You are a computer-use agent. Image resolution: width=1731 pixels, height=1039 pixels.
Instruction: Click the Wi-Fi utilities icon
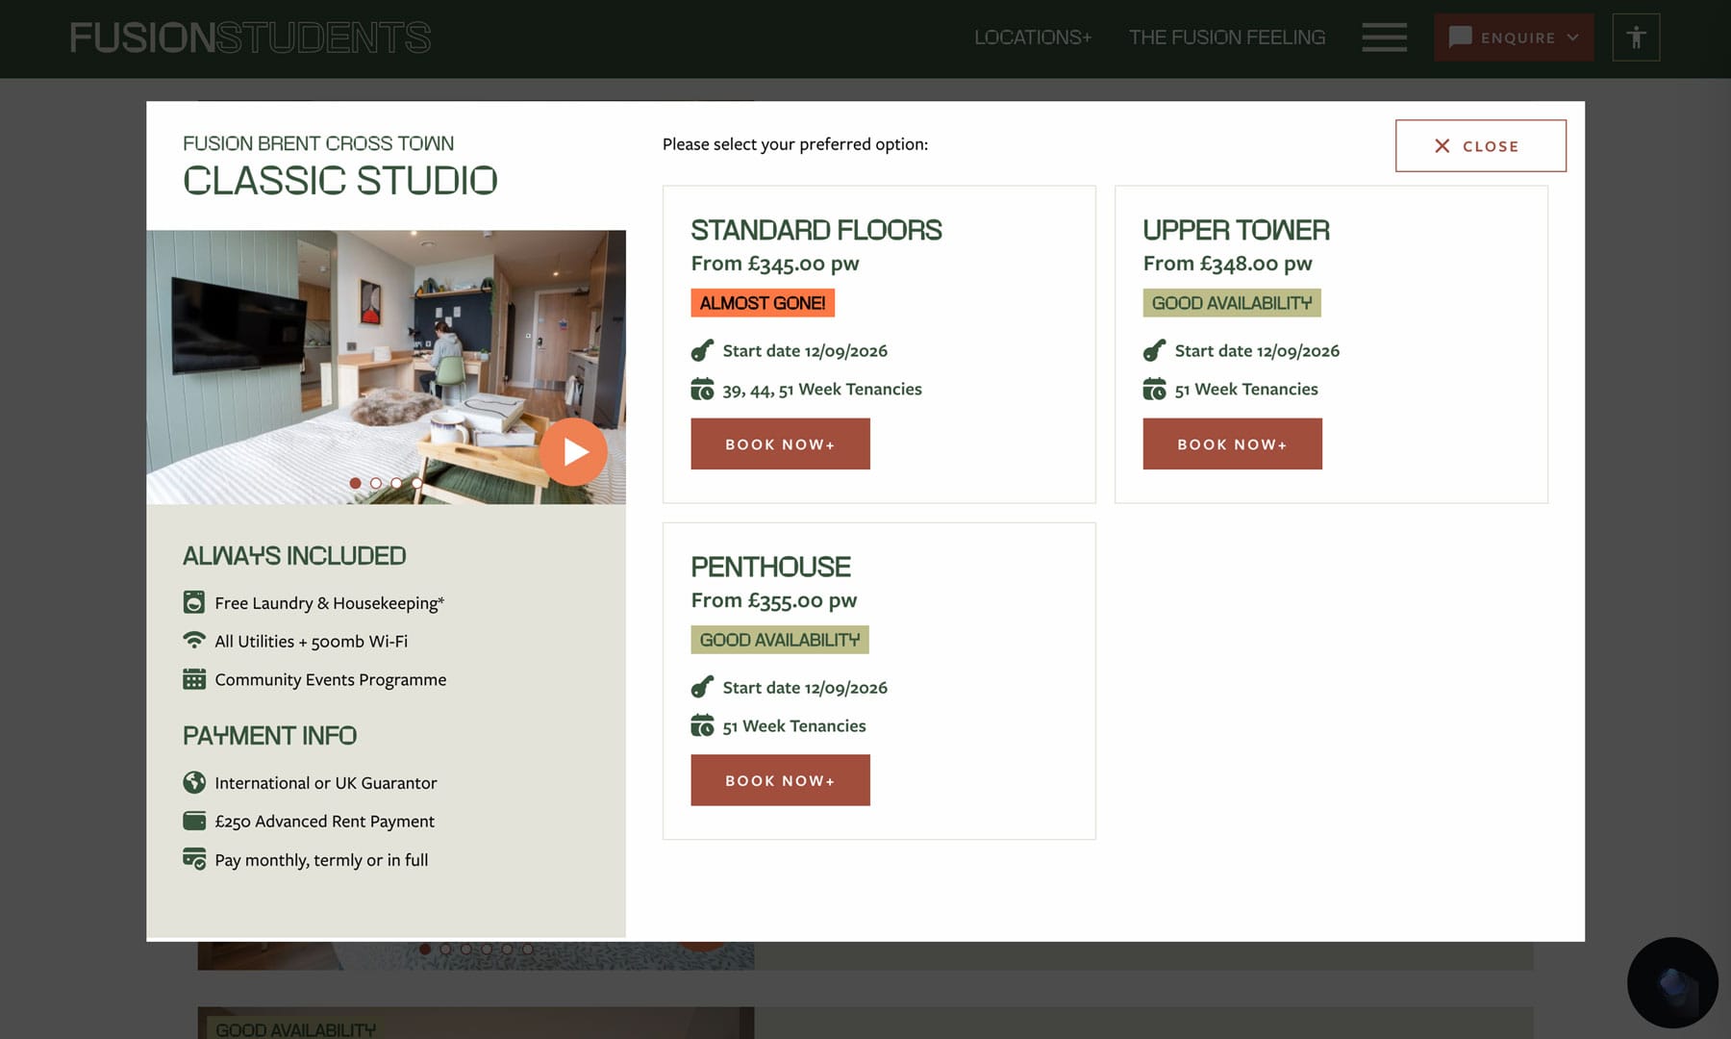(194, 641)
